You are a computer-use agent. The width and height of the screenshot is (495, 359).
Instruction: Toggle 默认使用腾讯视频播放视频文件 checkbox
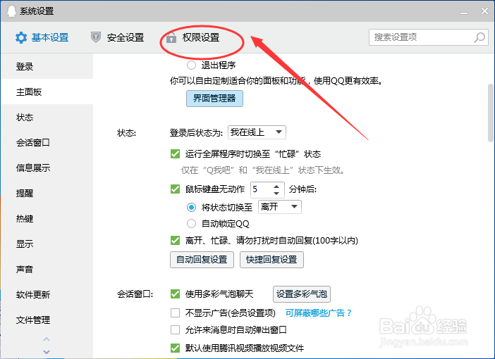tap(175, 348)
